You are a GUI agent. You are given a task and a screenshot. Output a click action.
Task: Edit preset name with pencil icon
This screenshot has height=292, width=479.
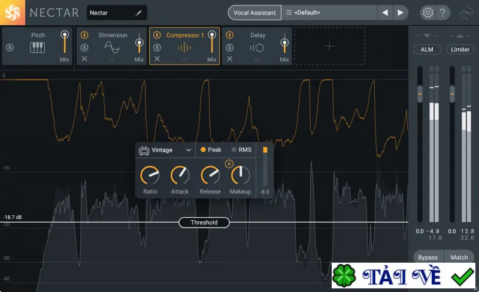click(138, 13)
